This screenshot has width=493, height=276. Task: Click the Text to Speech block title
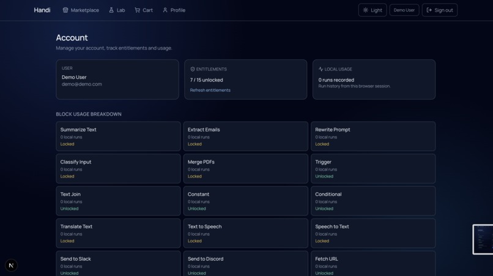click(x=205, y=226)
